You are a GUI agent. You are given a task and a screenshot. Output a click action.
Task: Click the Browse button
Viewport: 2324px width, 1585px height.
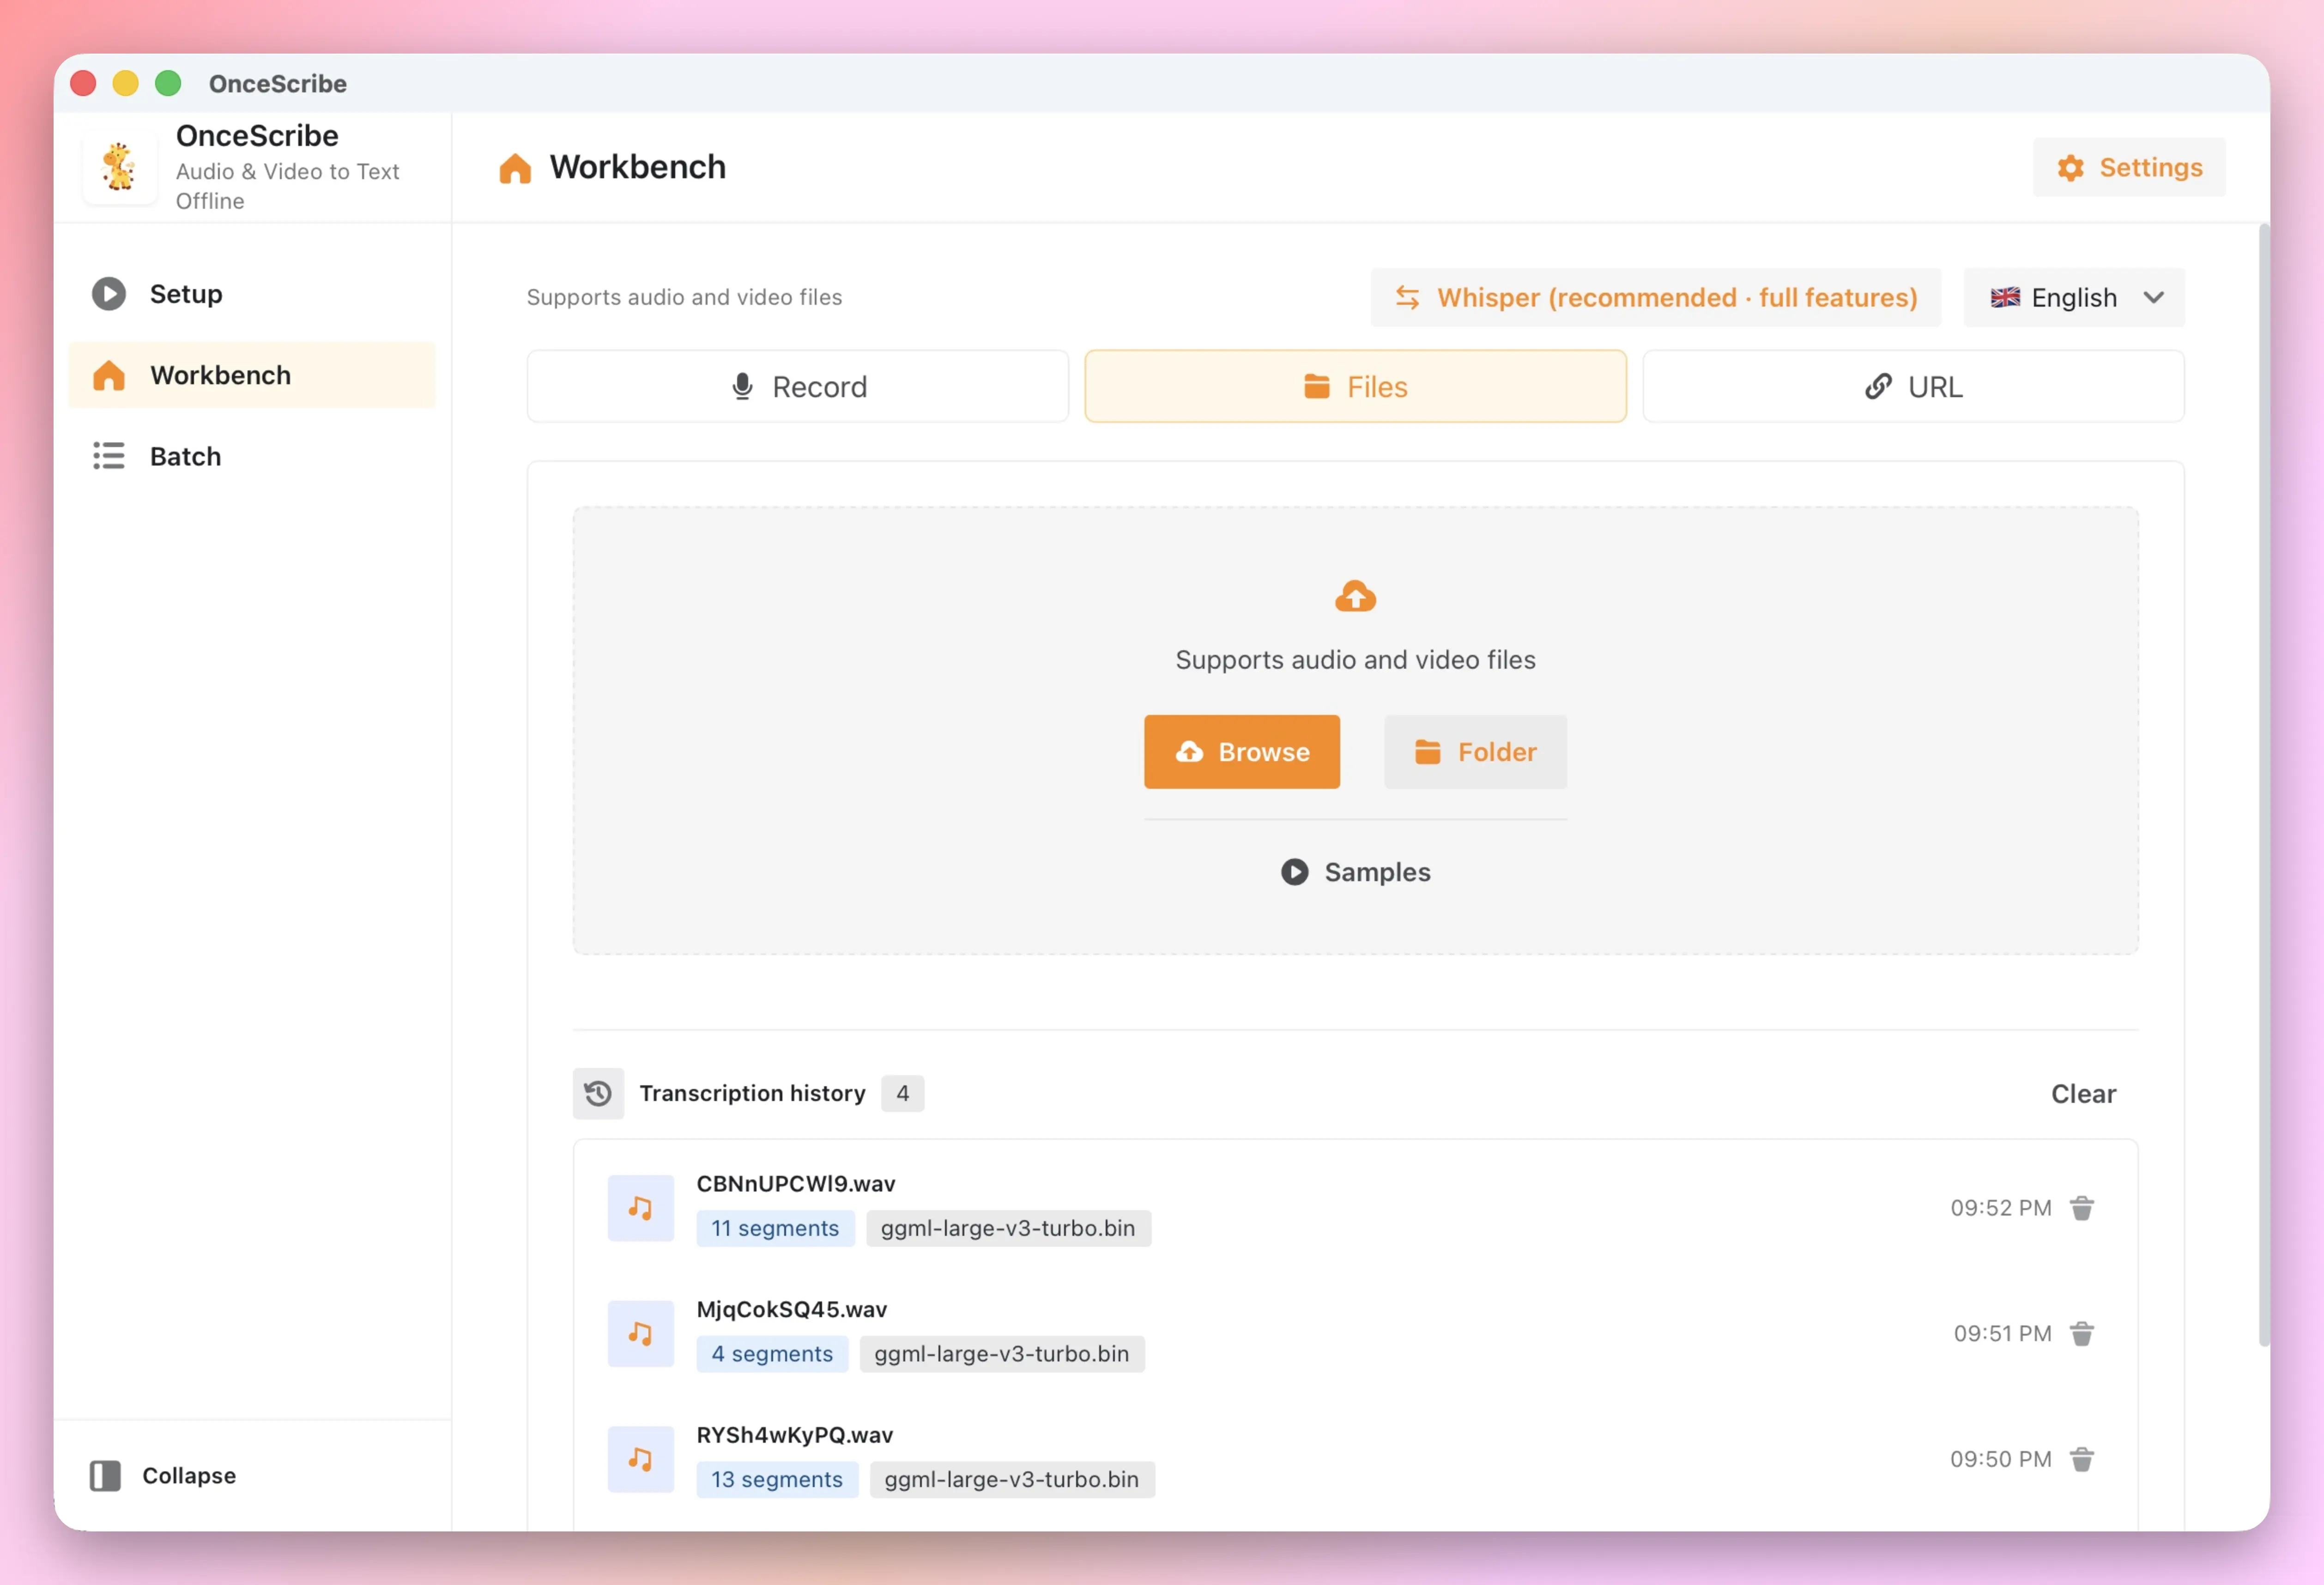tap(1242, 752)
